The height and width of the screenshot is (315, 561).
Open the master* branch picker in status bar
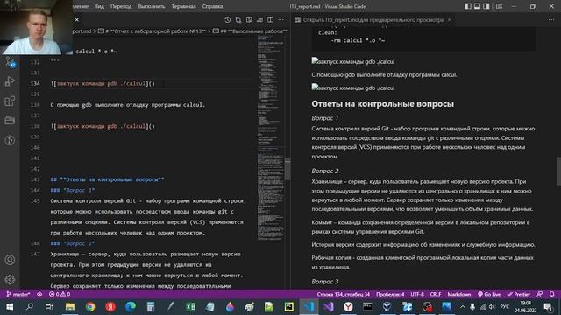click(x=18, y=294)
